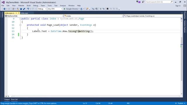Toggle pin on the index.aspx.cs tab
This screenshot has width=187, height=105.
click(x=16, y=13)
